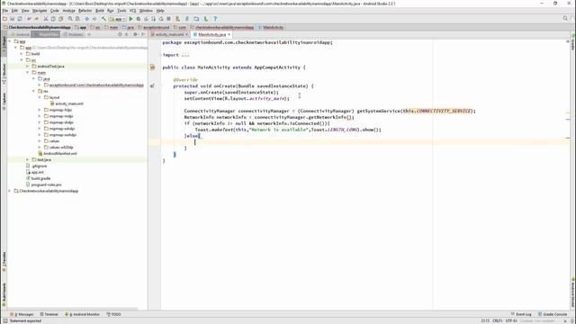Click the Cut scissors icon
Viewport: 576px width, 324px height.
(46, 19)
